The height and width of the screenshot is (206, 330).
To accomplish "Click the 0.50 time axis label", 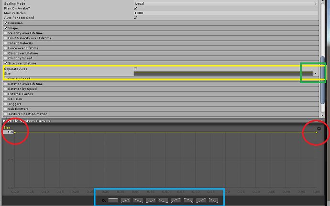I will (x=165, y=192).
